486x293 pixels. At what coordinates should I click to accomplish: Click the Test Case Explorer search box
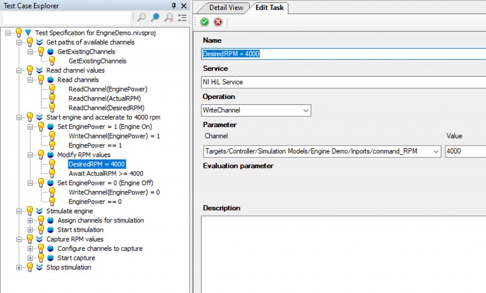point(66,18)
